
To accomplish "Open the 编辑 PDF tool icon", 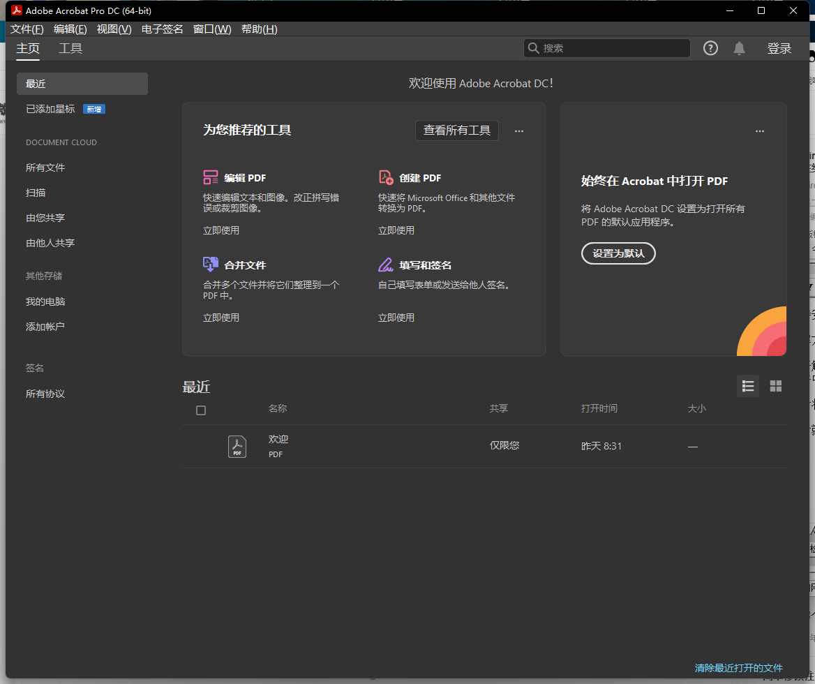I will [211, 177].
